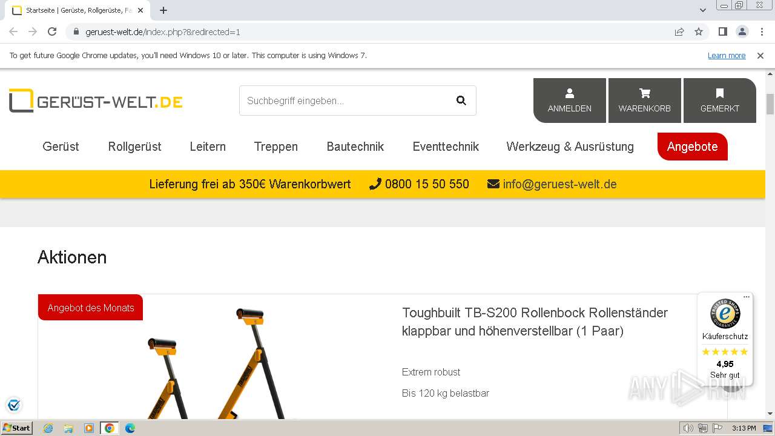
Task: Click info@geruest-welt.de email link
Action: click(559, 184)
